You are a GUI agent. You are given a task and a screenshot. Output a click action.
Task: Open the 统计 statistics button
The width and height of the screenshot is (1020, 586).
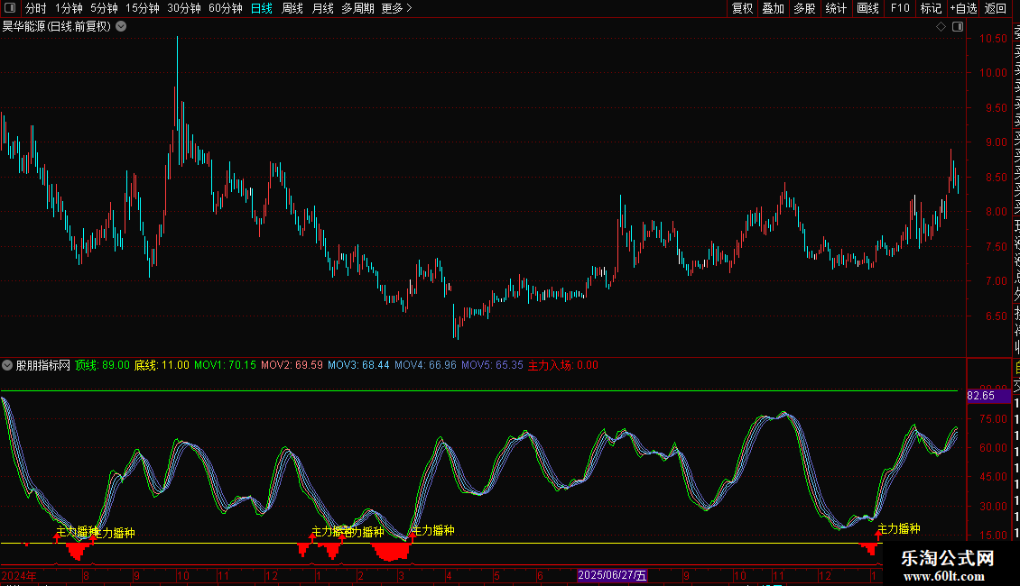pyautogui.click(x=836, y=8)
